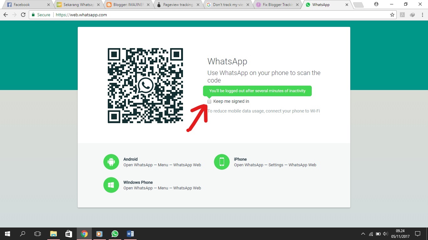Image resolution: width=428 pixels, height=240 pixels.
Task: Click the Windows Phone logo icon
Action: pyautogui.click(x=111, y=185)
